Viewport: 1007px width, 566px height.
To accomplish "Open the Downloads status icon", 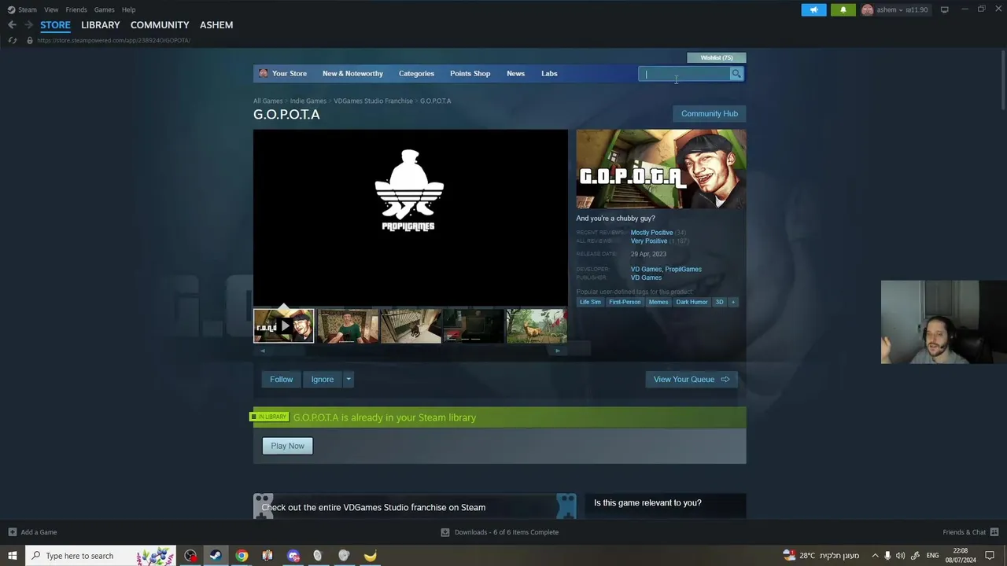I will (x=444, y=532).
